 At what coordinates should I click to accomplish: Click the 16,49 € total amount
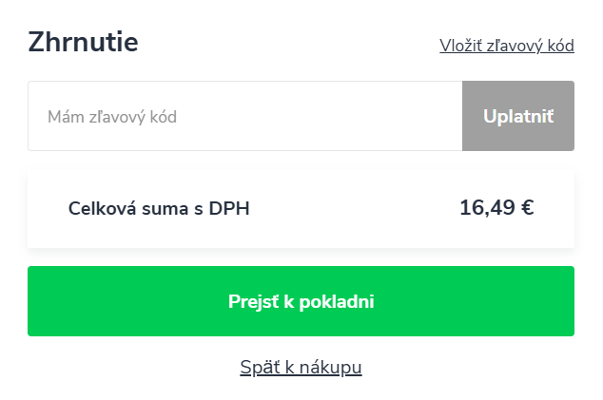coord(496,208)
